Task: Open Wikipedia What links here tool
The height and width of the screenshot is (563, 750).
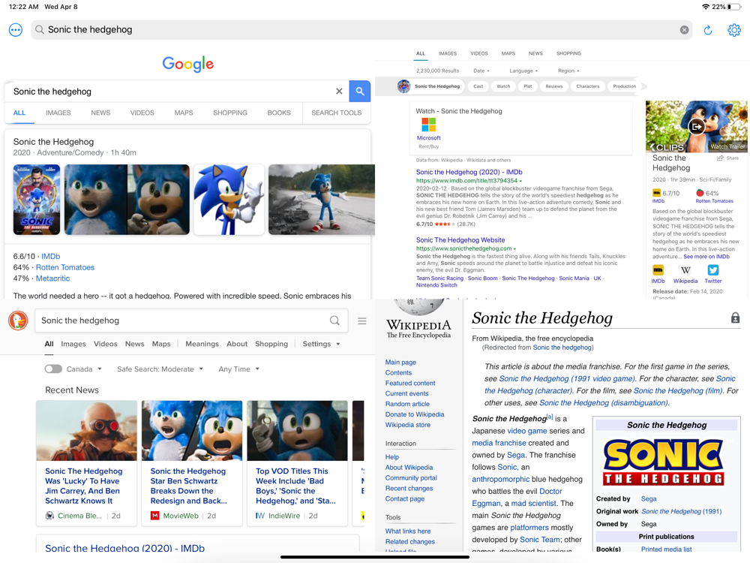Action: point(408,531)
